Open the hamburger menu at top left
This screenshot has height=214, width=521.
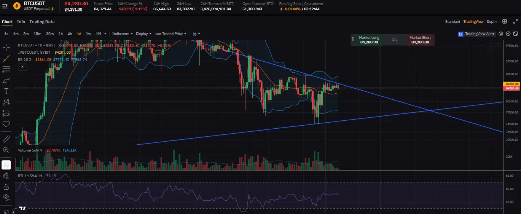click(5, 6)
